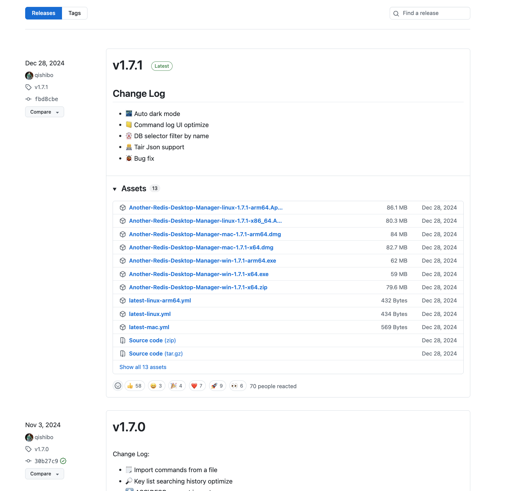Open the v1.7.0 tag link in sidebar
This screenshot has width=523, height=491.
pyautogui.click(x=42, y=449)
